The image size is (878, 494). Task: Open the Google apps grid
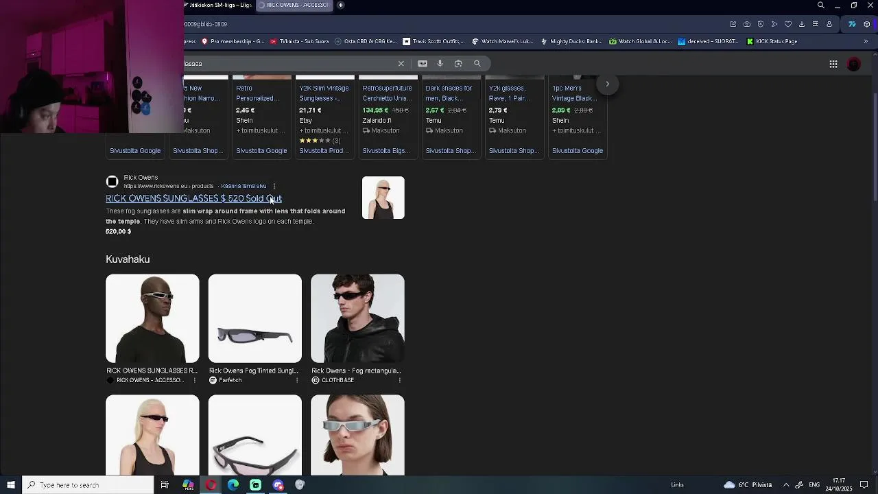pos(833,64)
